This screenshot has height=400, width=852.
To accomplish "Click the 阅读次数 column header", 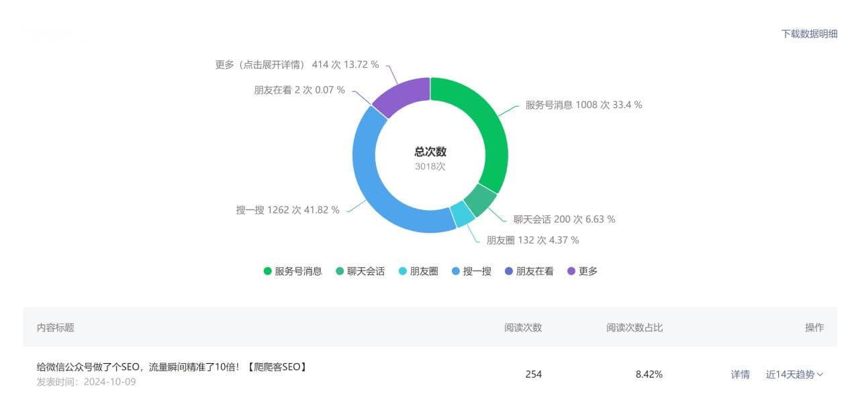I will coord(523,328).
